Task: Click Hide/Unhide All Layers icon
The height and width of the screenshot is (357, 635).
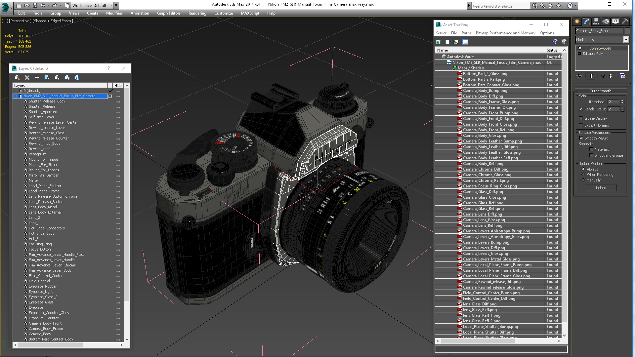Action: click(67, 78)
